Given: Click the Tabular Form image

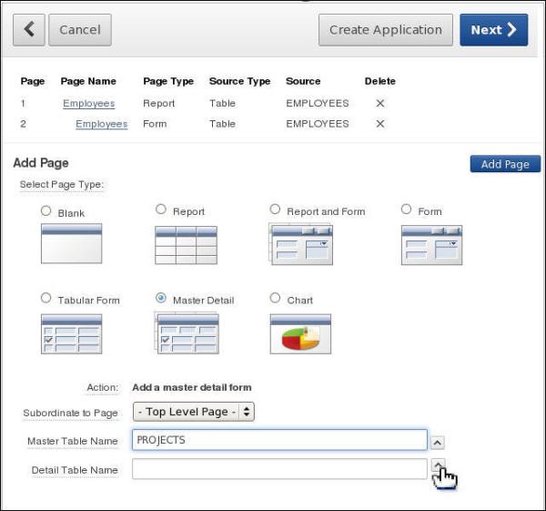Looking at the screenshot, I should click(71, 334).
